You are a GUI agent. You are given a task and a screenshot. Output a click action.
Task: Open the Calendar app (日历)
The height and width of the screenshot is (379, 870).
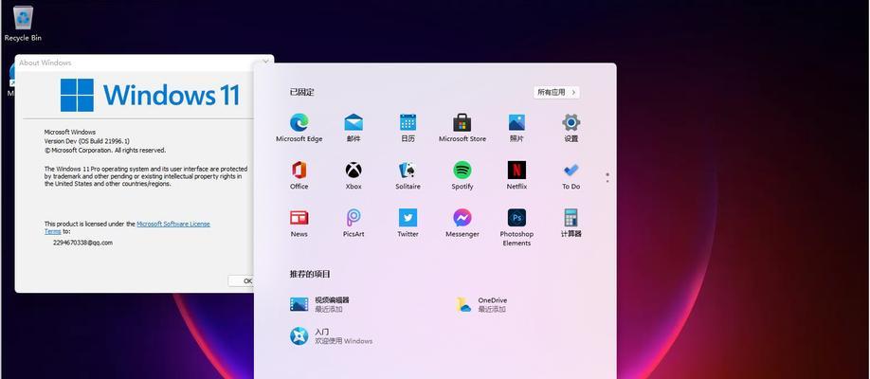coord(408,128)
